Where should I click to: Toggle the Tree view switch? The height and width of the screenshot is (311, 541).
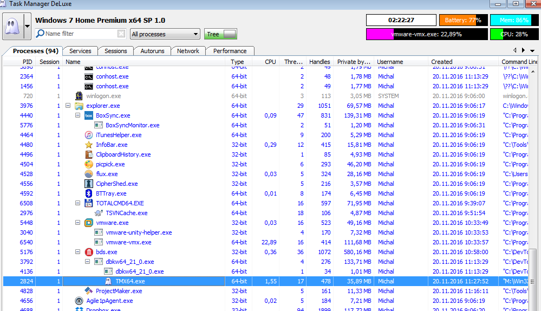click(221, 34)
